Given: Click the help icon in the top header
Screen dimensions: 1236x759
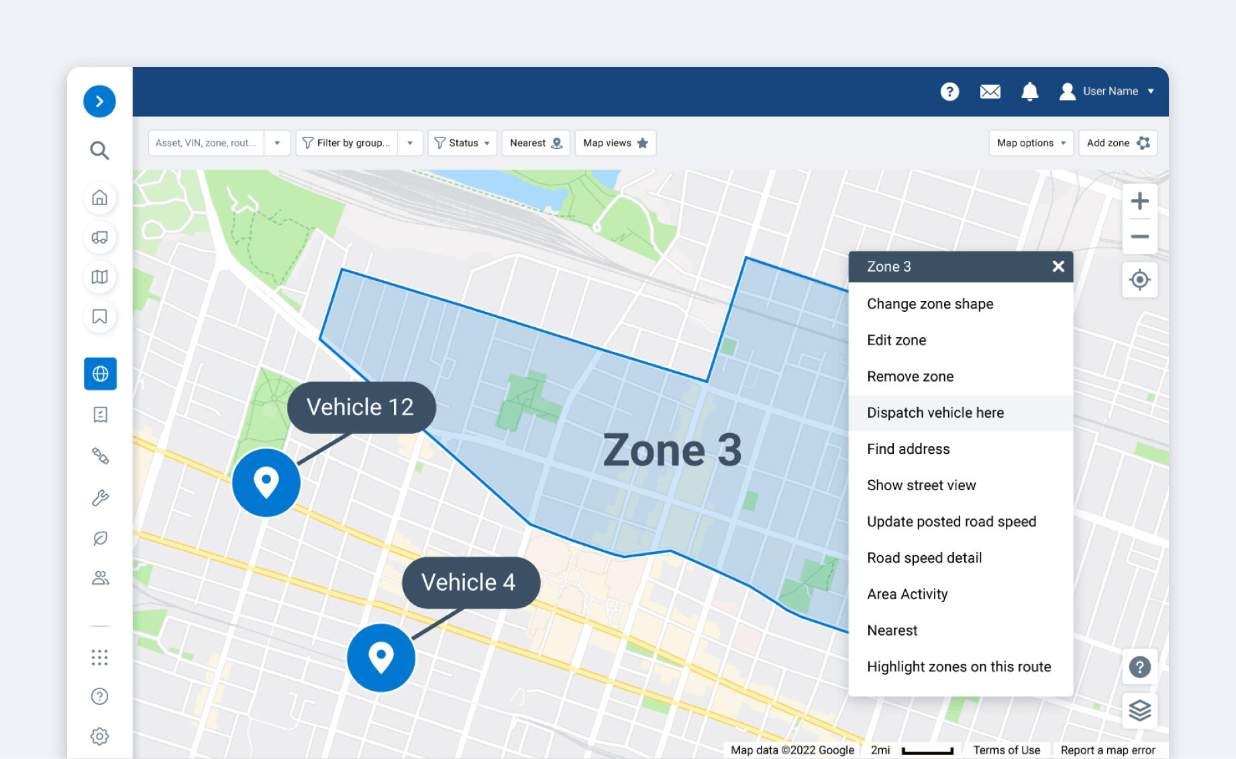Looking at the screenshot, I should [x=949, y=91].
